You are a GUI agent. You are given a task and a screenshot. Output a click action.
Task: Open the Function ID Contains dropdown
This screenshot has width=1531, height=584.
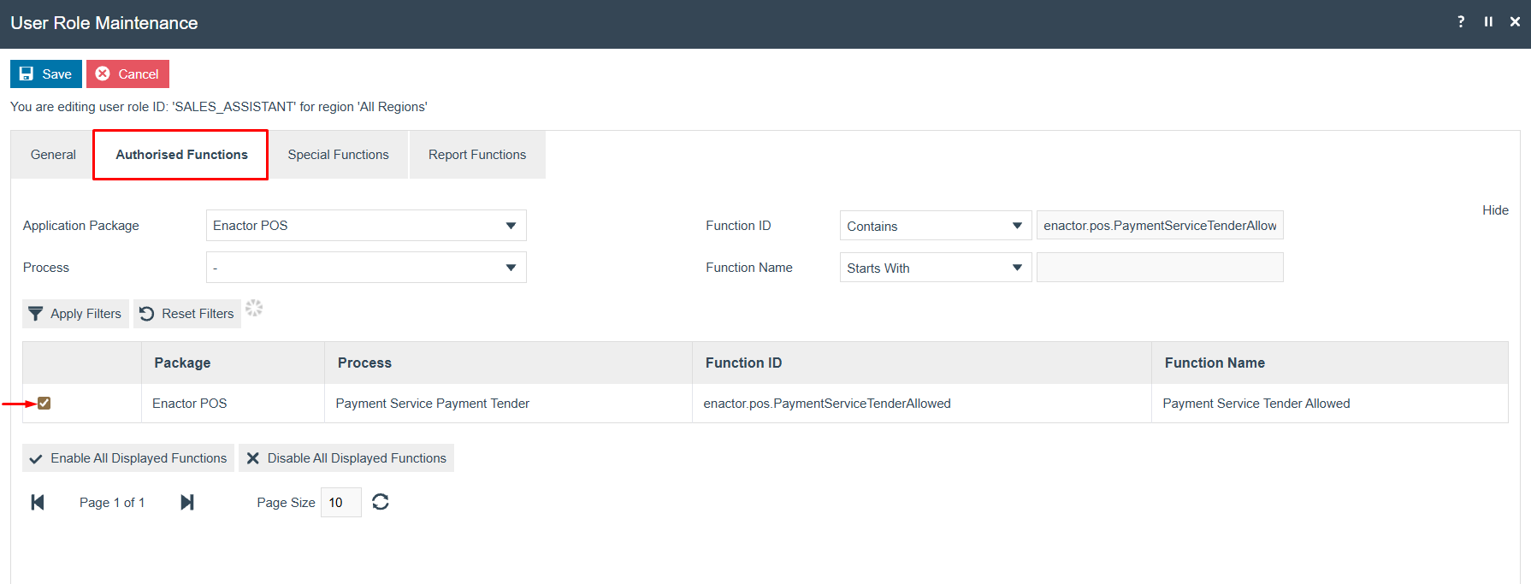(936, 226)
